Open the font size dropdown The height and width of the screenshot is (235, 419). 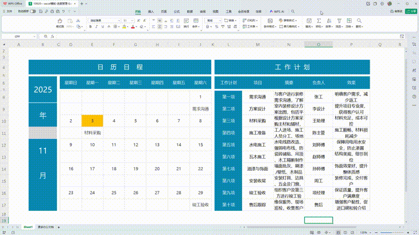[x=134, y=20]
